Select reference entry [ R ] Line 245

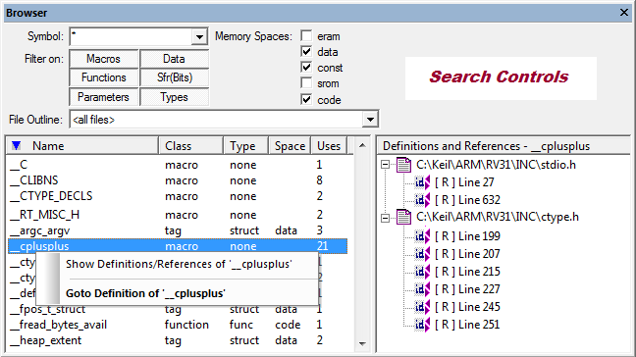point(467,307)
